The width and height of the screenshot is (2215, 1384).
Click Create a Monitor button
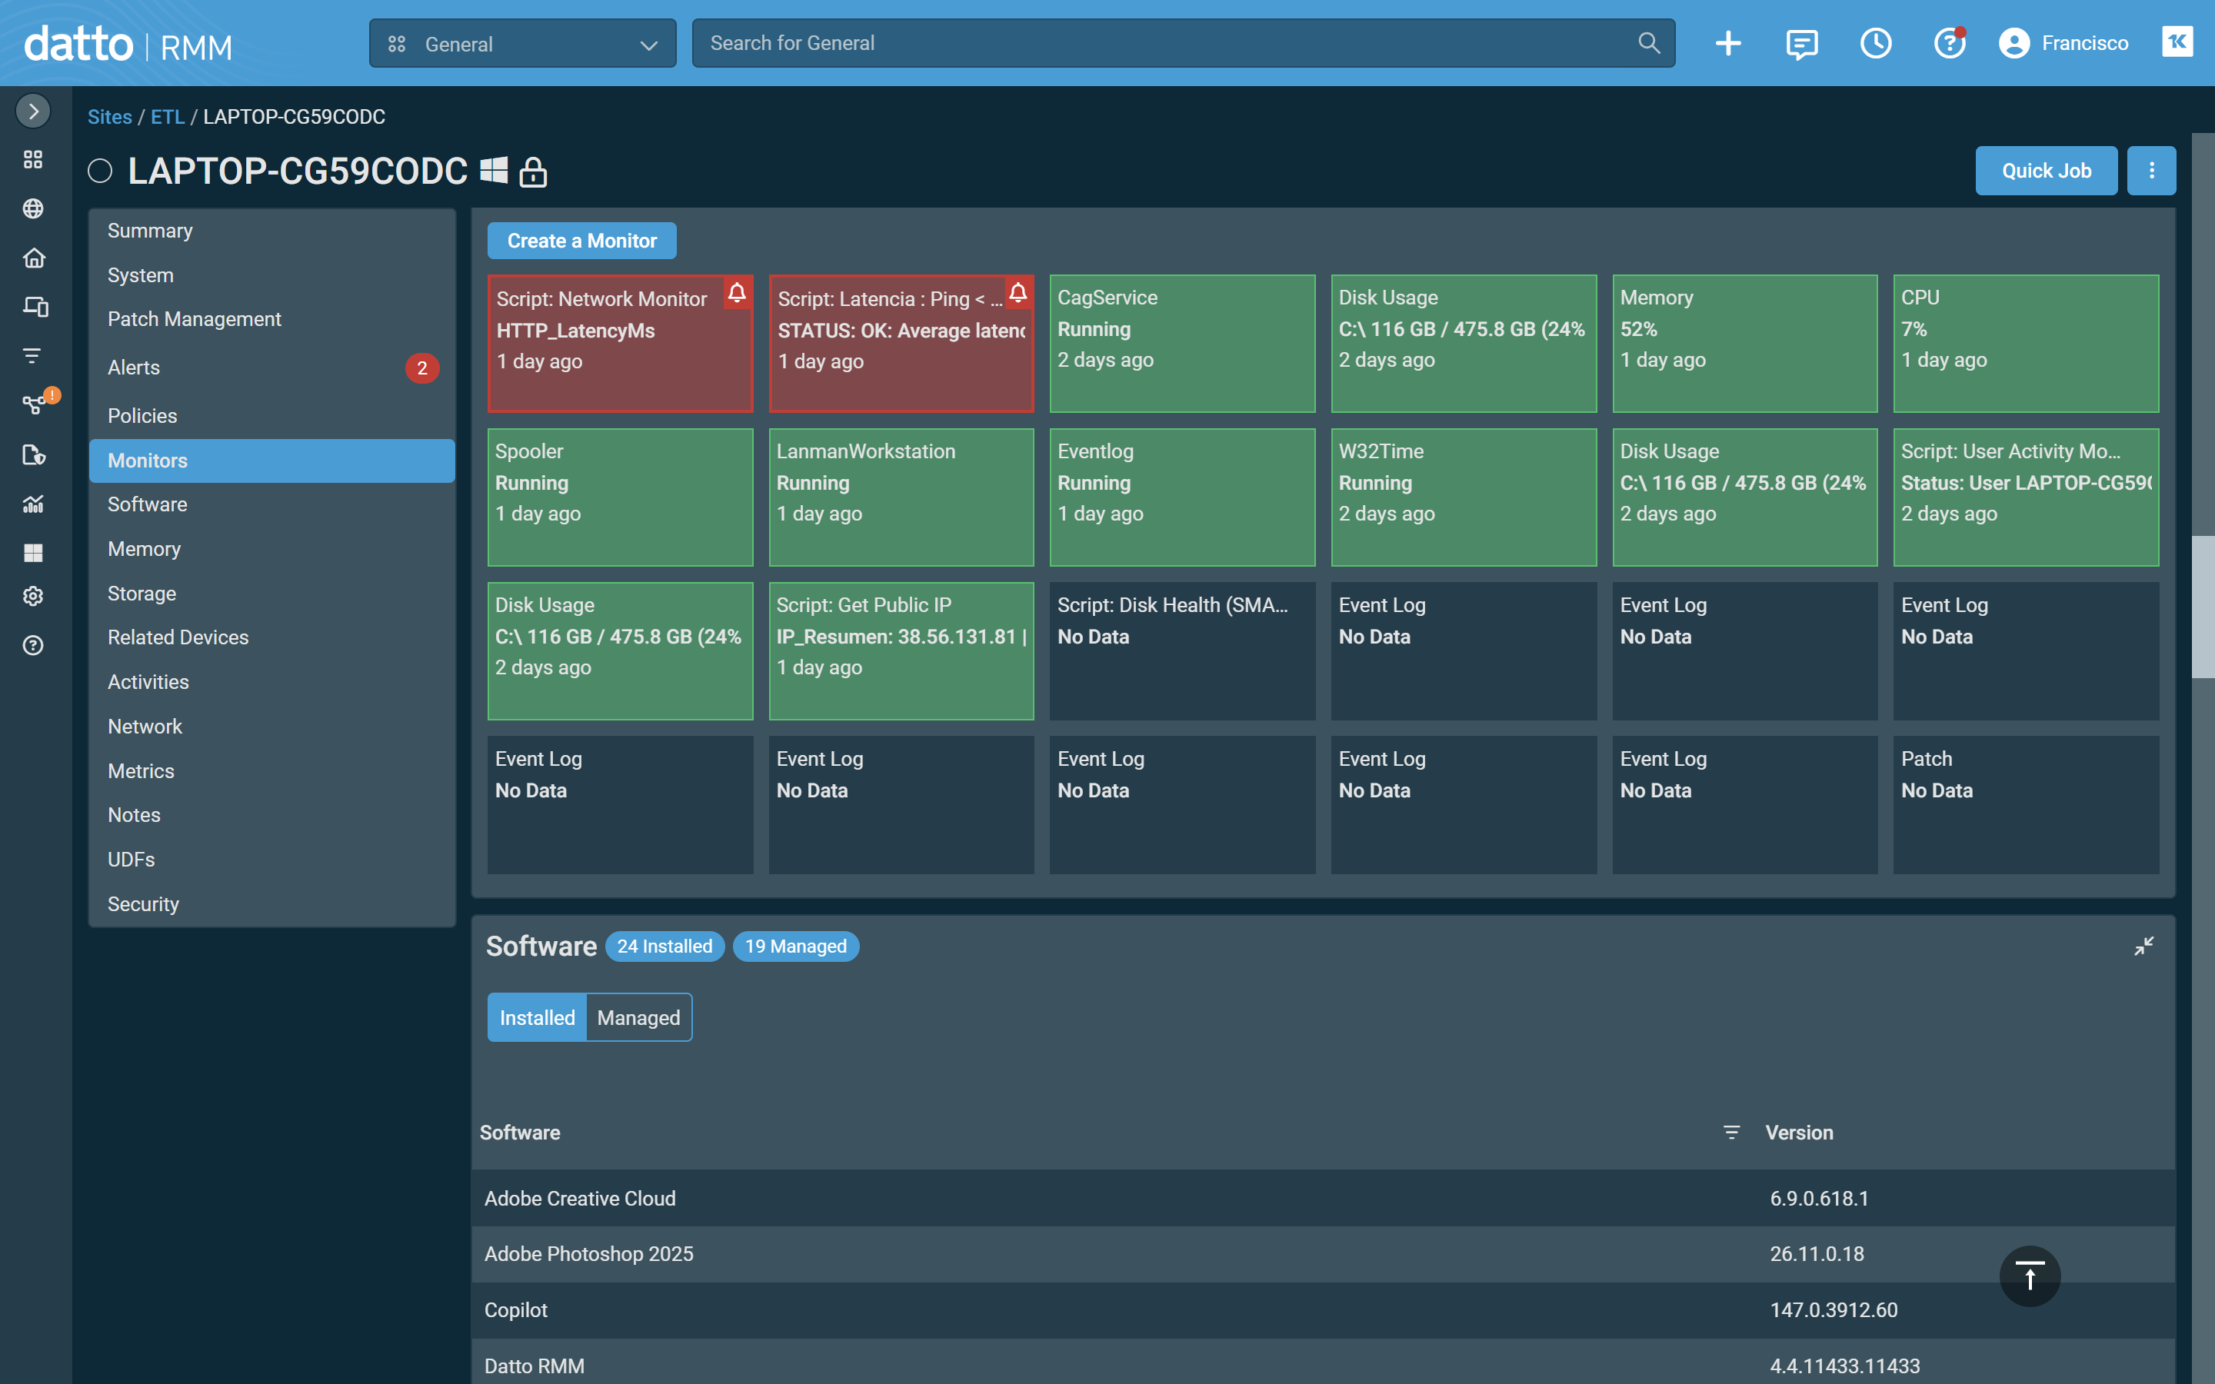point(582,241)
